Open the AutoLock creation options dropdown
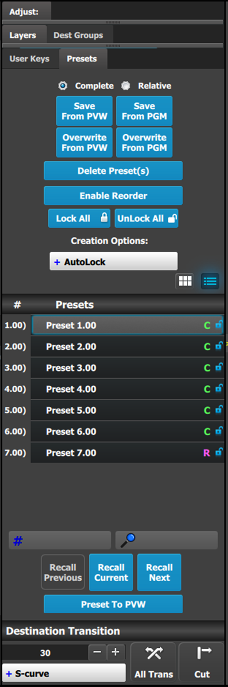 113,262
